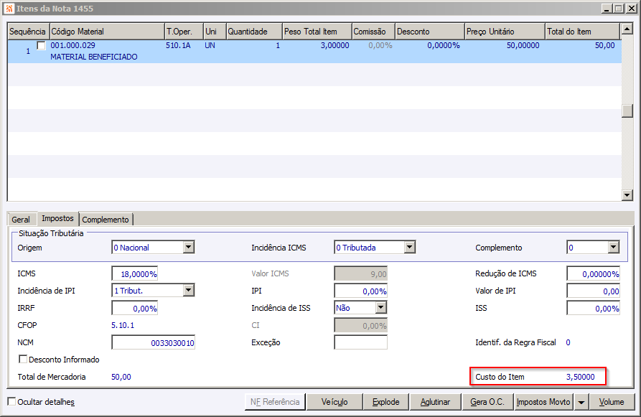This screenshot has width=641, height=417.
Task: Click the Gera O.C. button
Action: click(487, 402)
